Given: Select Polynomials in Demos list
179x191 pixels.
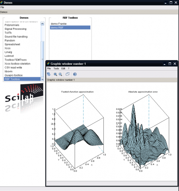Looking at the screenshot, I should pos(22,25).
